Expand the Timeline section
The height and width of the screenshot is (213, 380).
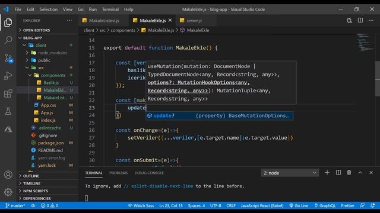click(47, 183)
